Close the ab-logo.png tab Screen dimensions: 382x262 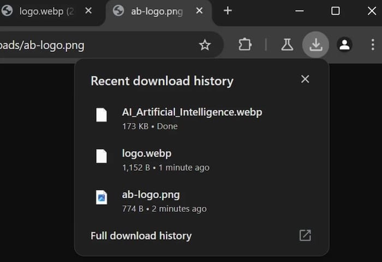(199, 11)
